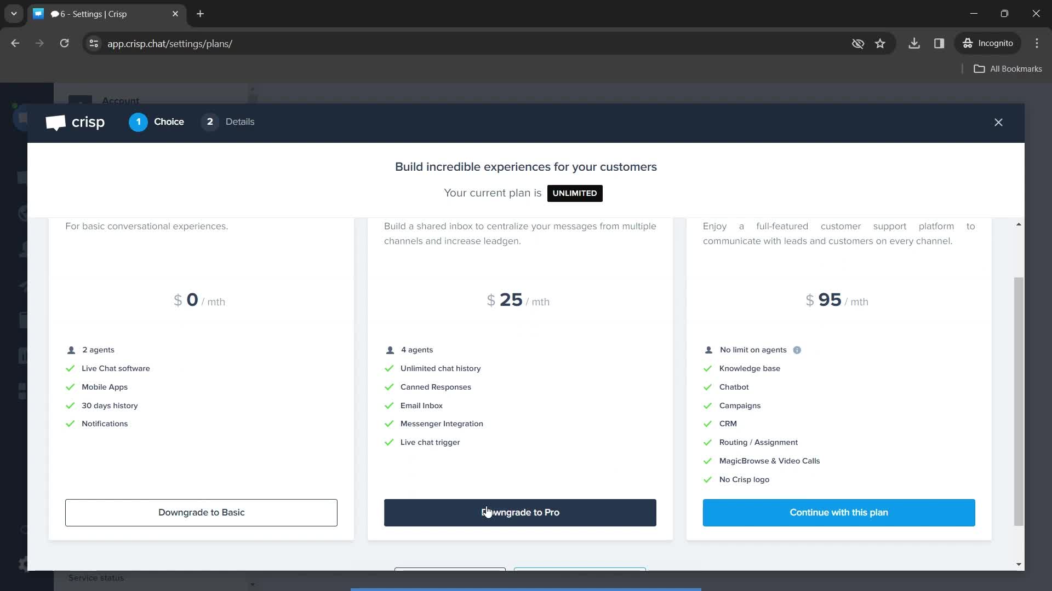
Task: Click the 2 agents person icon
Action: tap(71, 350)
